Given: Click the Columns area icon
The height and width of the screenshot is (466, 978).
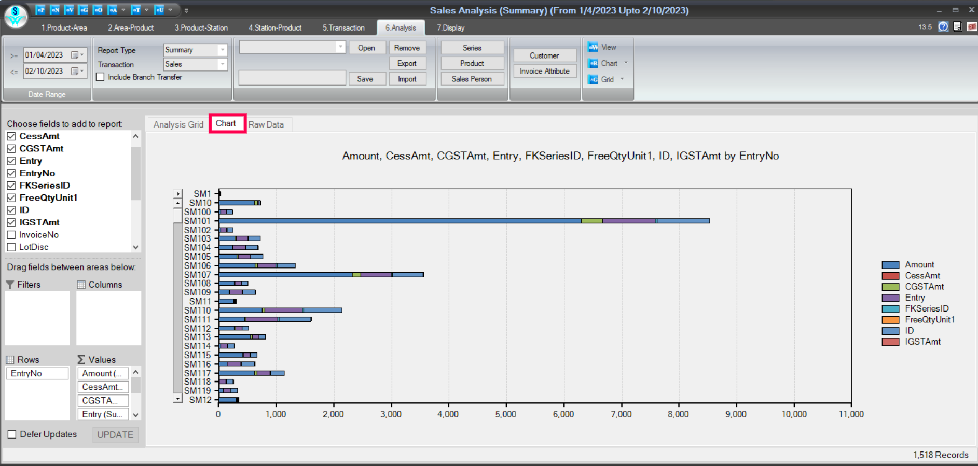Looking at the screenshot, I should (81, 285).
